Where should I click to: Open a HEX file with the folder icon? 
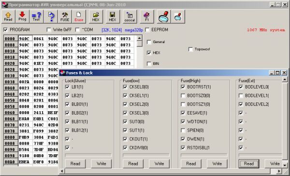pos(96,16)
